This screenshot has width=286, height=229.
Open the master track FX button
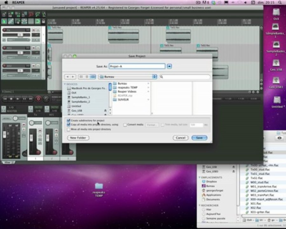click(3, 109)
